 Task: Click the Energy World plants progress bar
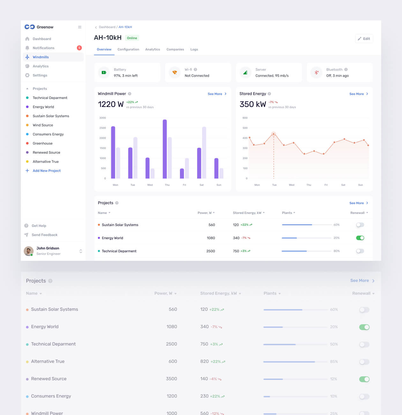(x=306, y=238)
